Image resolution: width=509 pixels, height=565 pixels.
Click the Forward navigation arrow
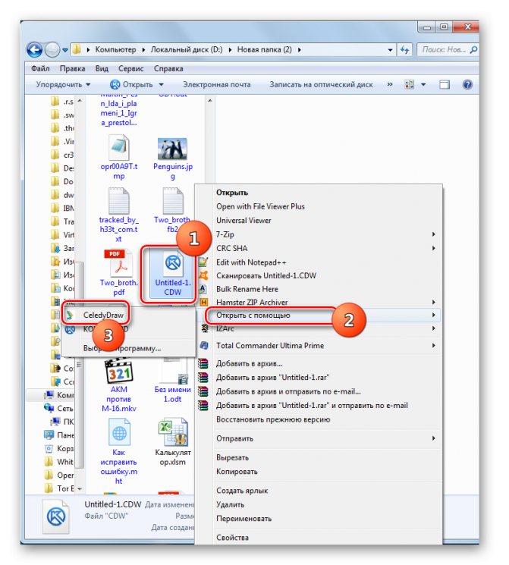click(52, 50)
